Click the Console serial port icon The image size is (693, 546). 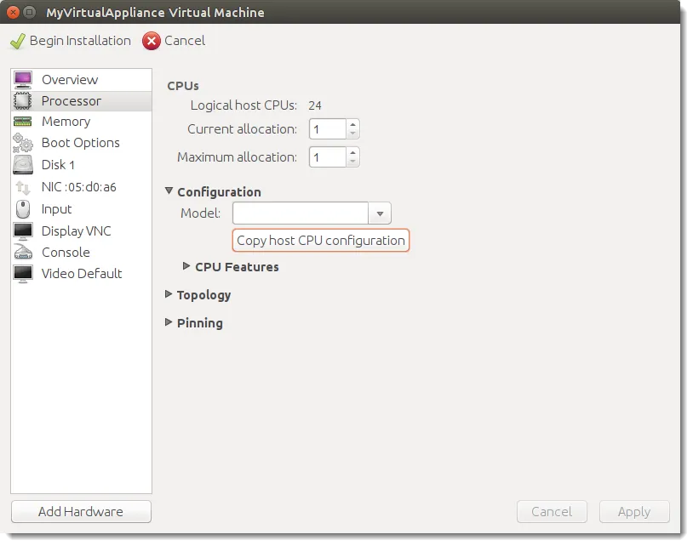tap(22, 252)
